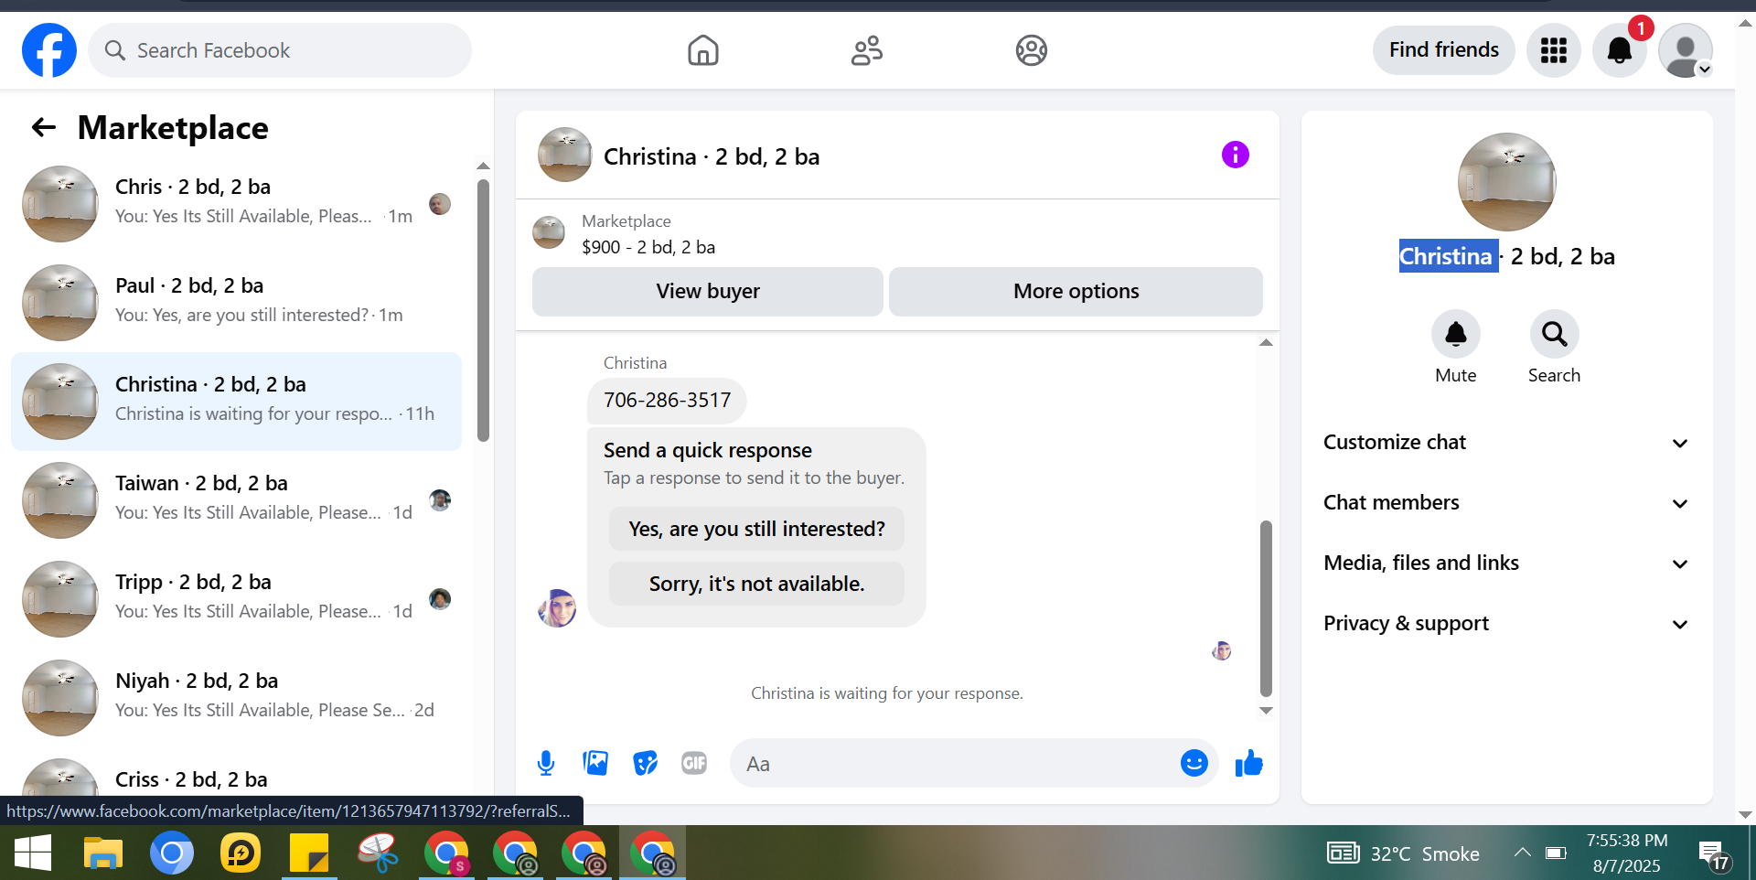
Task: Click the Find friends button
Action: (x=1444, y=50)
